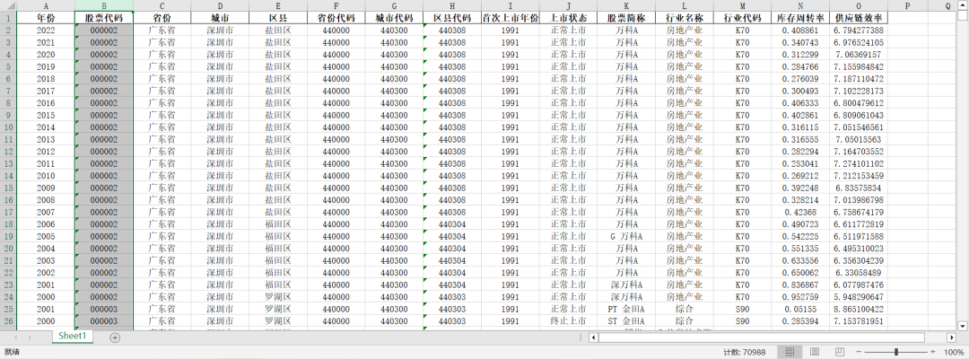Select row 1 header
Viewport: 969px width, 359px height.
point(7,17)
